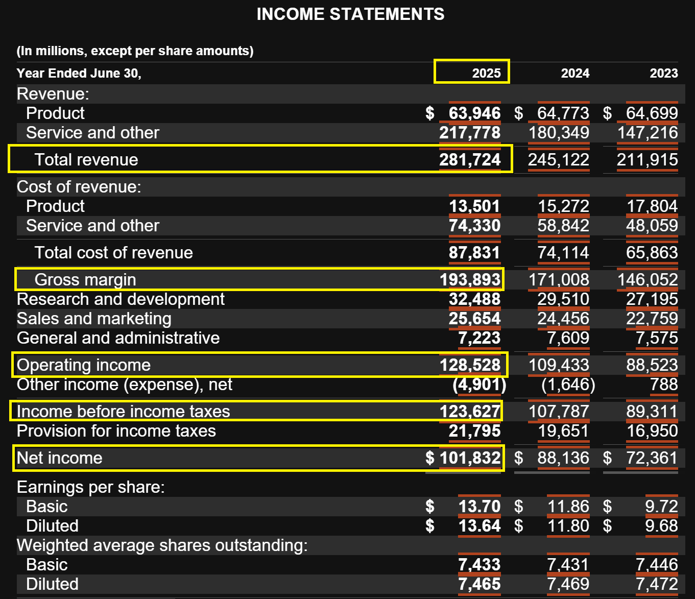Click 2025 Product revenue 63,946

(474, 113)
